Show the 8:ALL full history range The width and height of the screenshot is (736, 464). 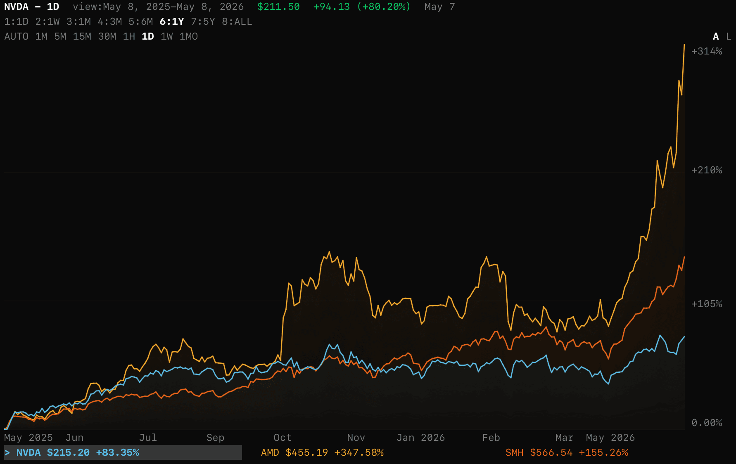click(237, 21)
